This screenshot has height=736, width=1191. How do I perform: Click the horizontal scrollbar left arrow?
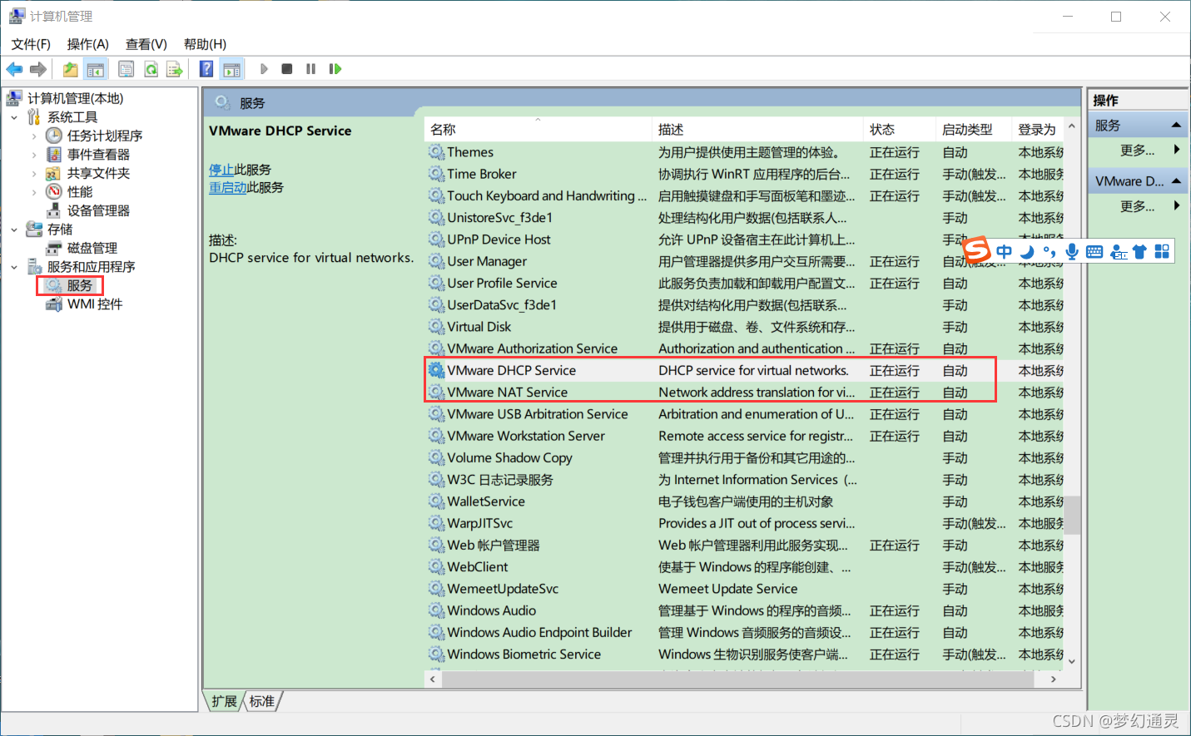(x=433, y=679)
